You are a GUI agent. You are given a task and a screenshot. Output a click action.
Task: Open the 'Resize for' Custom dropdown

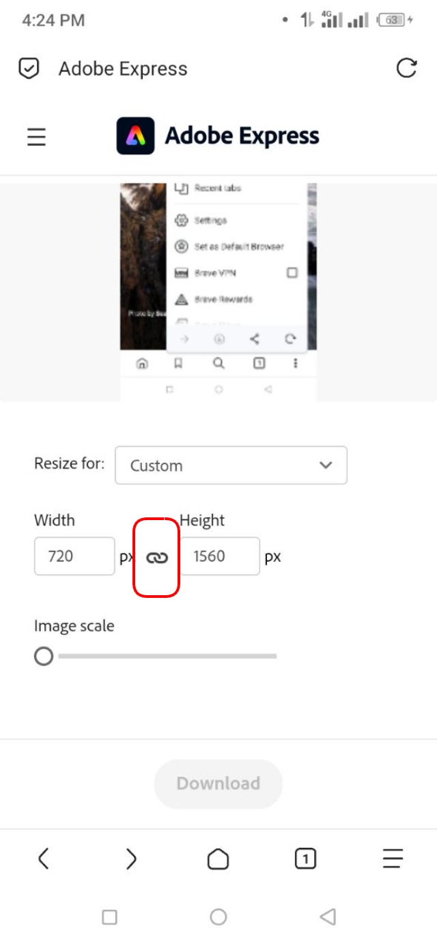tap(229, 465)
